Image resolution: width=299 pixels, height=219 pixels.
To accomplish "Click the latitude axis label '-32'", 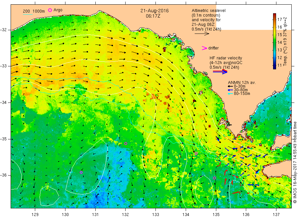I will pyautogui.click(x=3, y=30).
